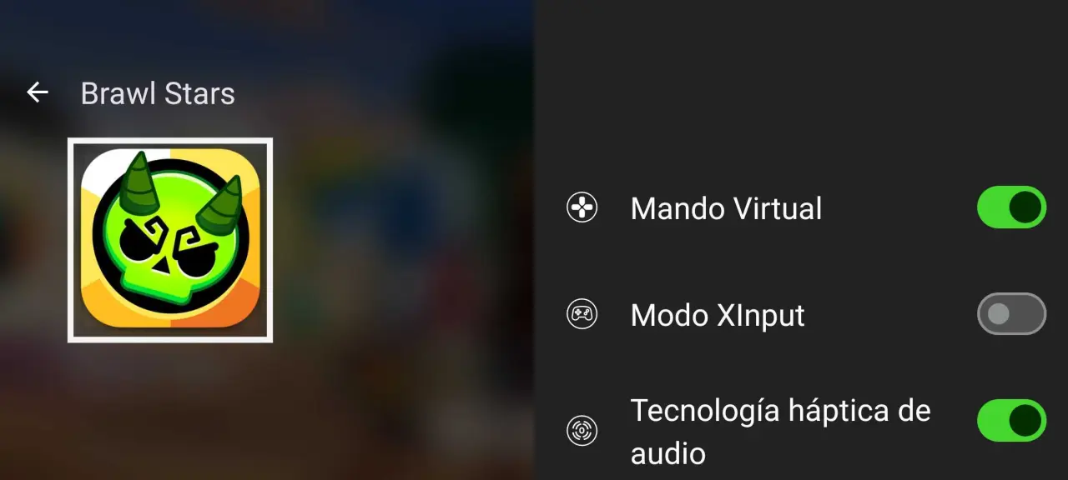Click the Modo XInput gamepad icon
The image size is (1068, 480).
[582, 314]
